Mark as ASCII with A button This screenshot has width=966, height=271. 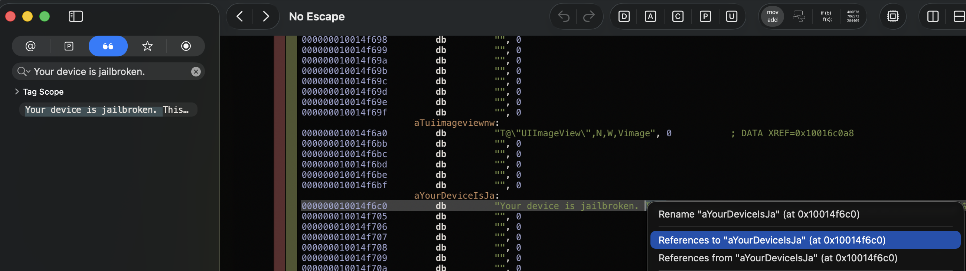[x=651, y=16]
